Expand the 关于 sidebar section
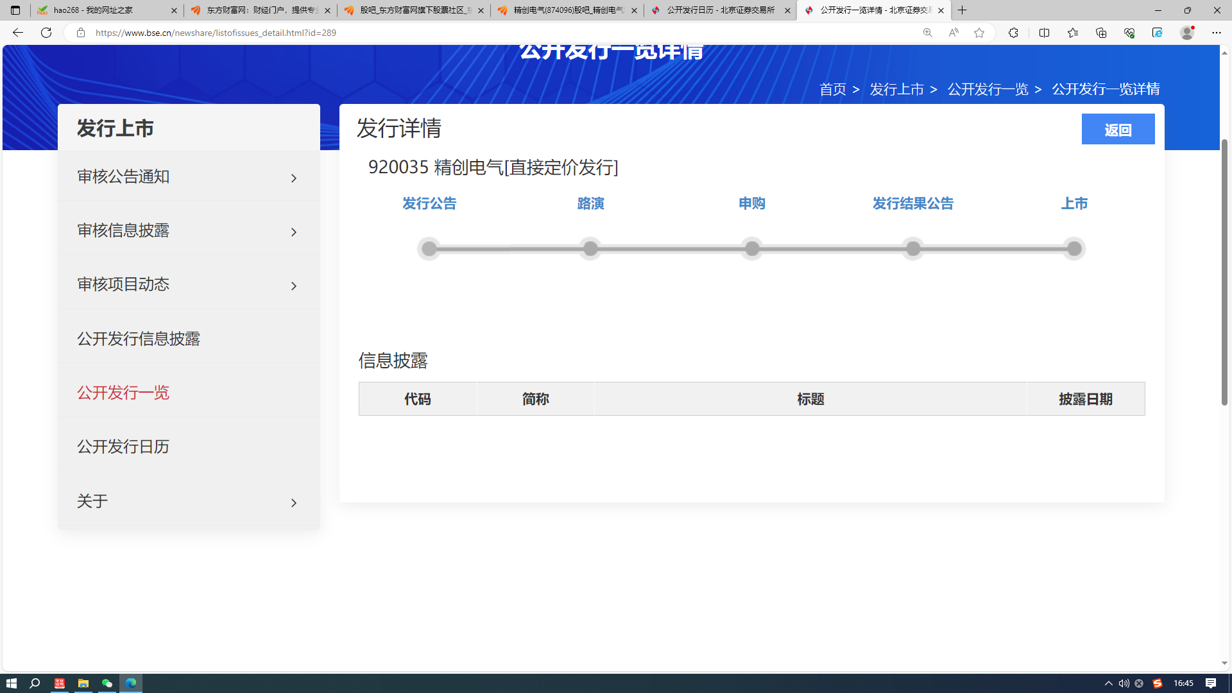The height and width of the screenshot is (693, 1232). 293,503
